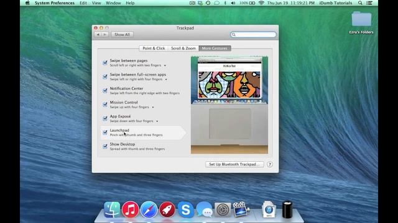Launch iTunes from the Dock
The image size is (398, 223).
tap(130, 209)
